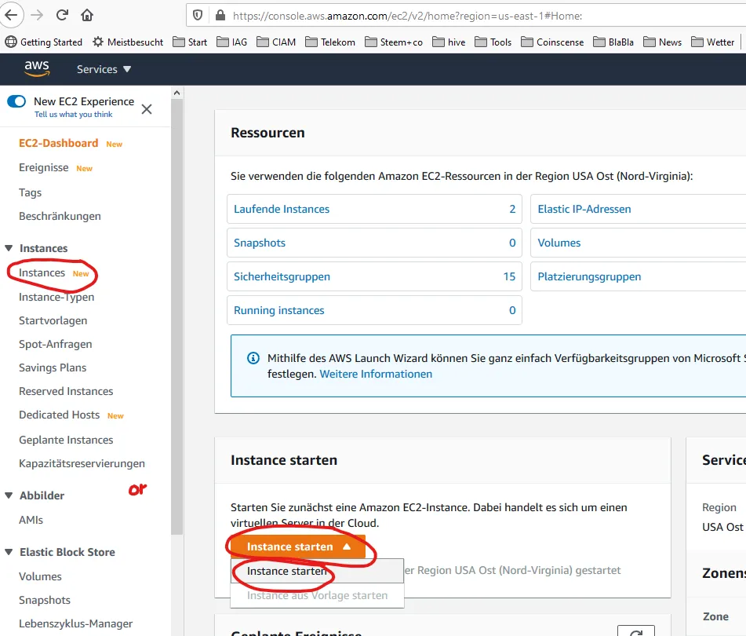Toggle the New EC2 Experience switch
746x636 pixels.
coord(16,101)
